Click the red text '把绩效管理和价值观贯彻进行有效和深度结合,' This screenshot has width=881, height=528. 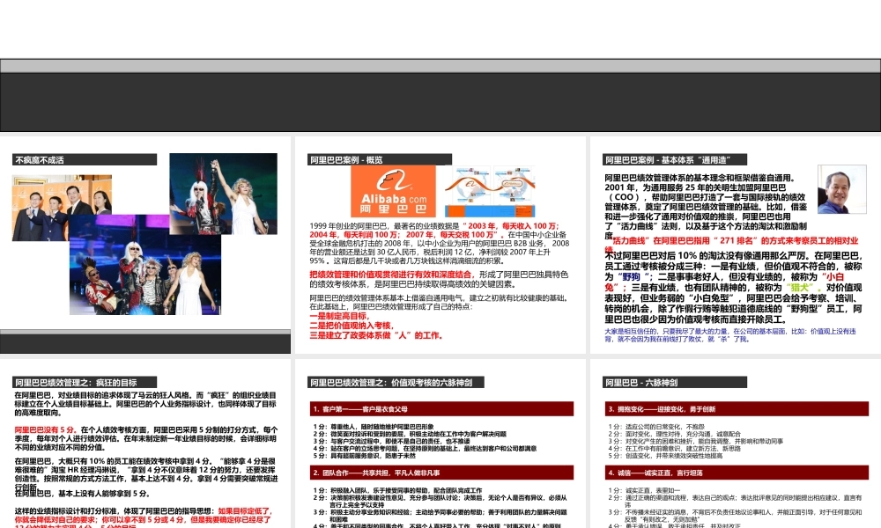[x=392, y=275]
